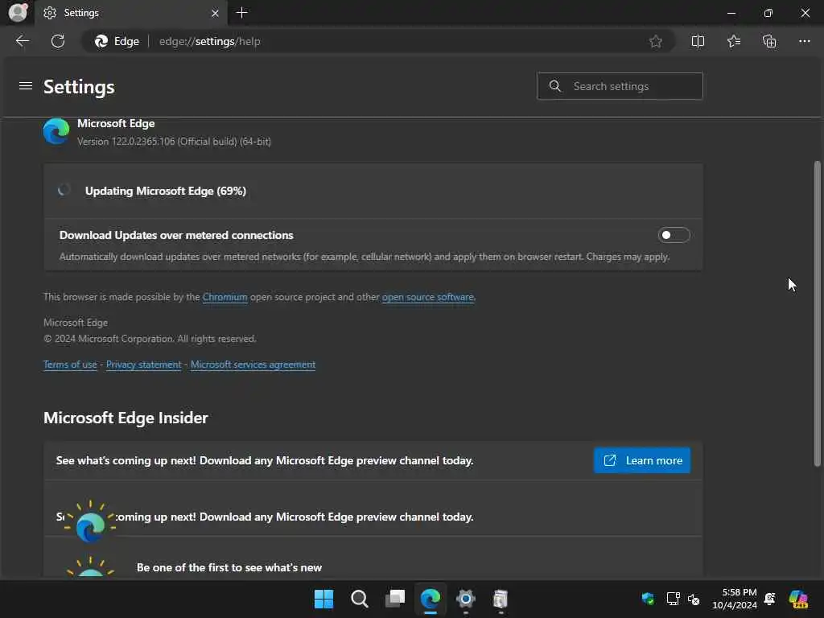Image resolution: width=824 pixels, height=618 pixels.
Task: Click Be one of the first text
Action: point(229,567)
